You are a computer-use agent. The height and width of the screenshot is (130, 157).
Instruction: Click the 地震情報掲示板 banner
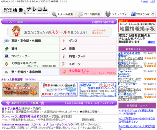click(x=137, y=26)
